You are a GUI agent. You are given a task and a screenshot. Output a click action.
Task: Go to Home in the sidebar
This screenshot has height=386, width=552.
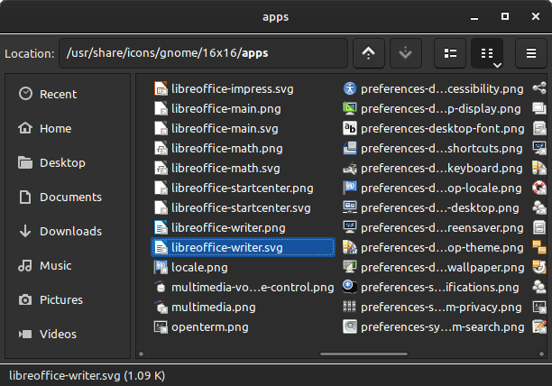click(x=68, y=128)
